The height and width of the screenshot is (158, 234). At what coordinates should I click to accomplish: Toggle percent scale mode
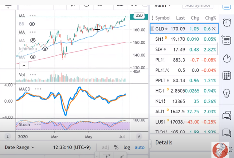116,147
